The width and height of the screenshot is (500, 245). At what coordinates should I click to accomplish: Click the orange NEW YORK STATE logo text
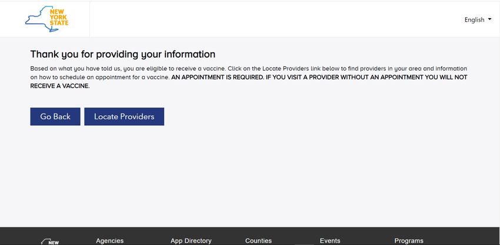tap(59, 18)
